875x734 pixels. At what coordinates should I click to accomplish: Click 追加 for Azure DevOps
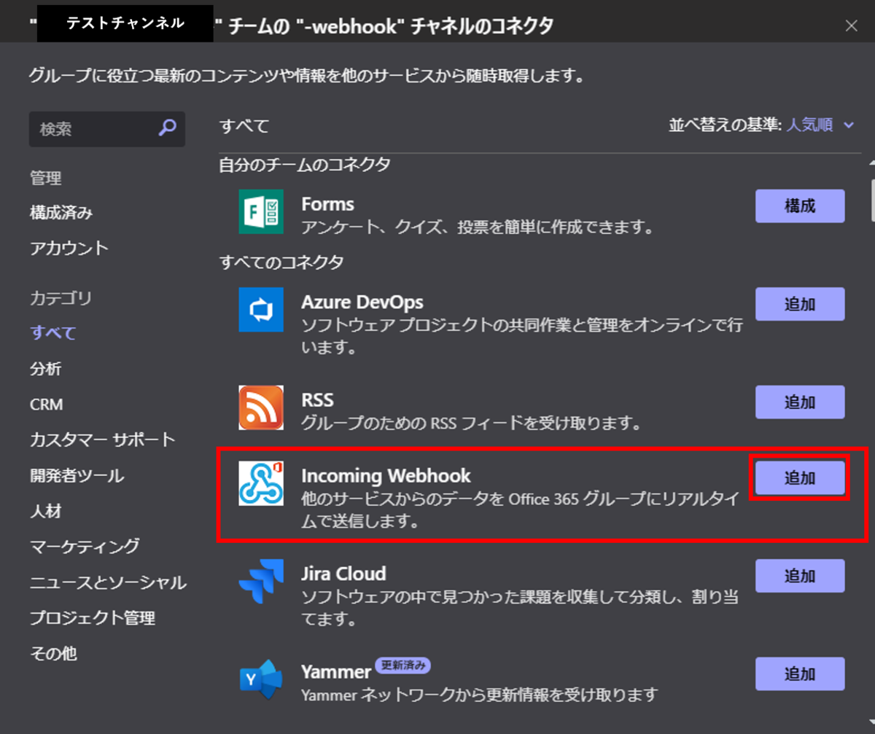pyautogui.click(x=800, y=305)
